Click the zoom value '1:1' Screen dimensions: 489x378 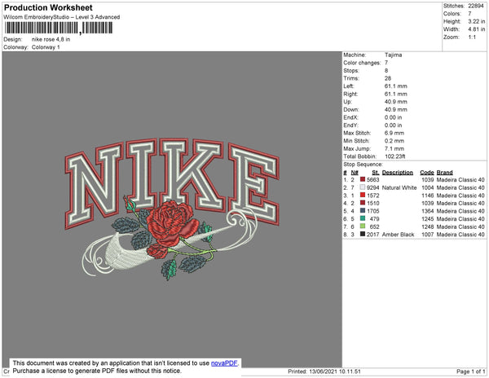(472, 37)
